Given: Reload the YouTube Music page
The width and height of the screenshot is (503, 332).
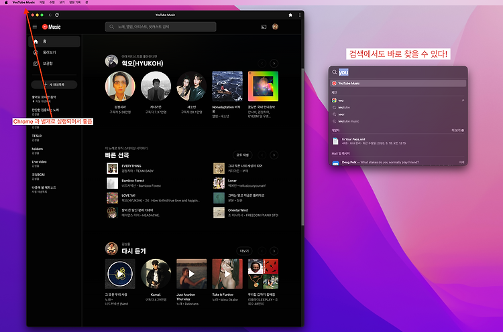Looking at the screenshot, I should 57,15.
